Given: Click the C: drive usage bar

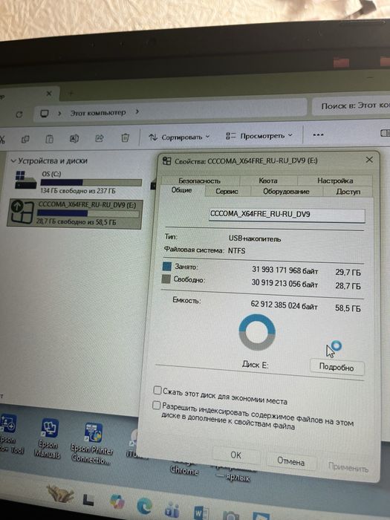Looking at the screenshot, I should [91, 182].
